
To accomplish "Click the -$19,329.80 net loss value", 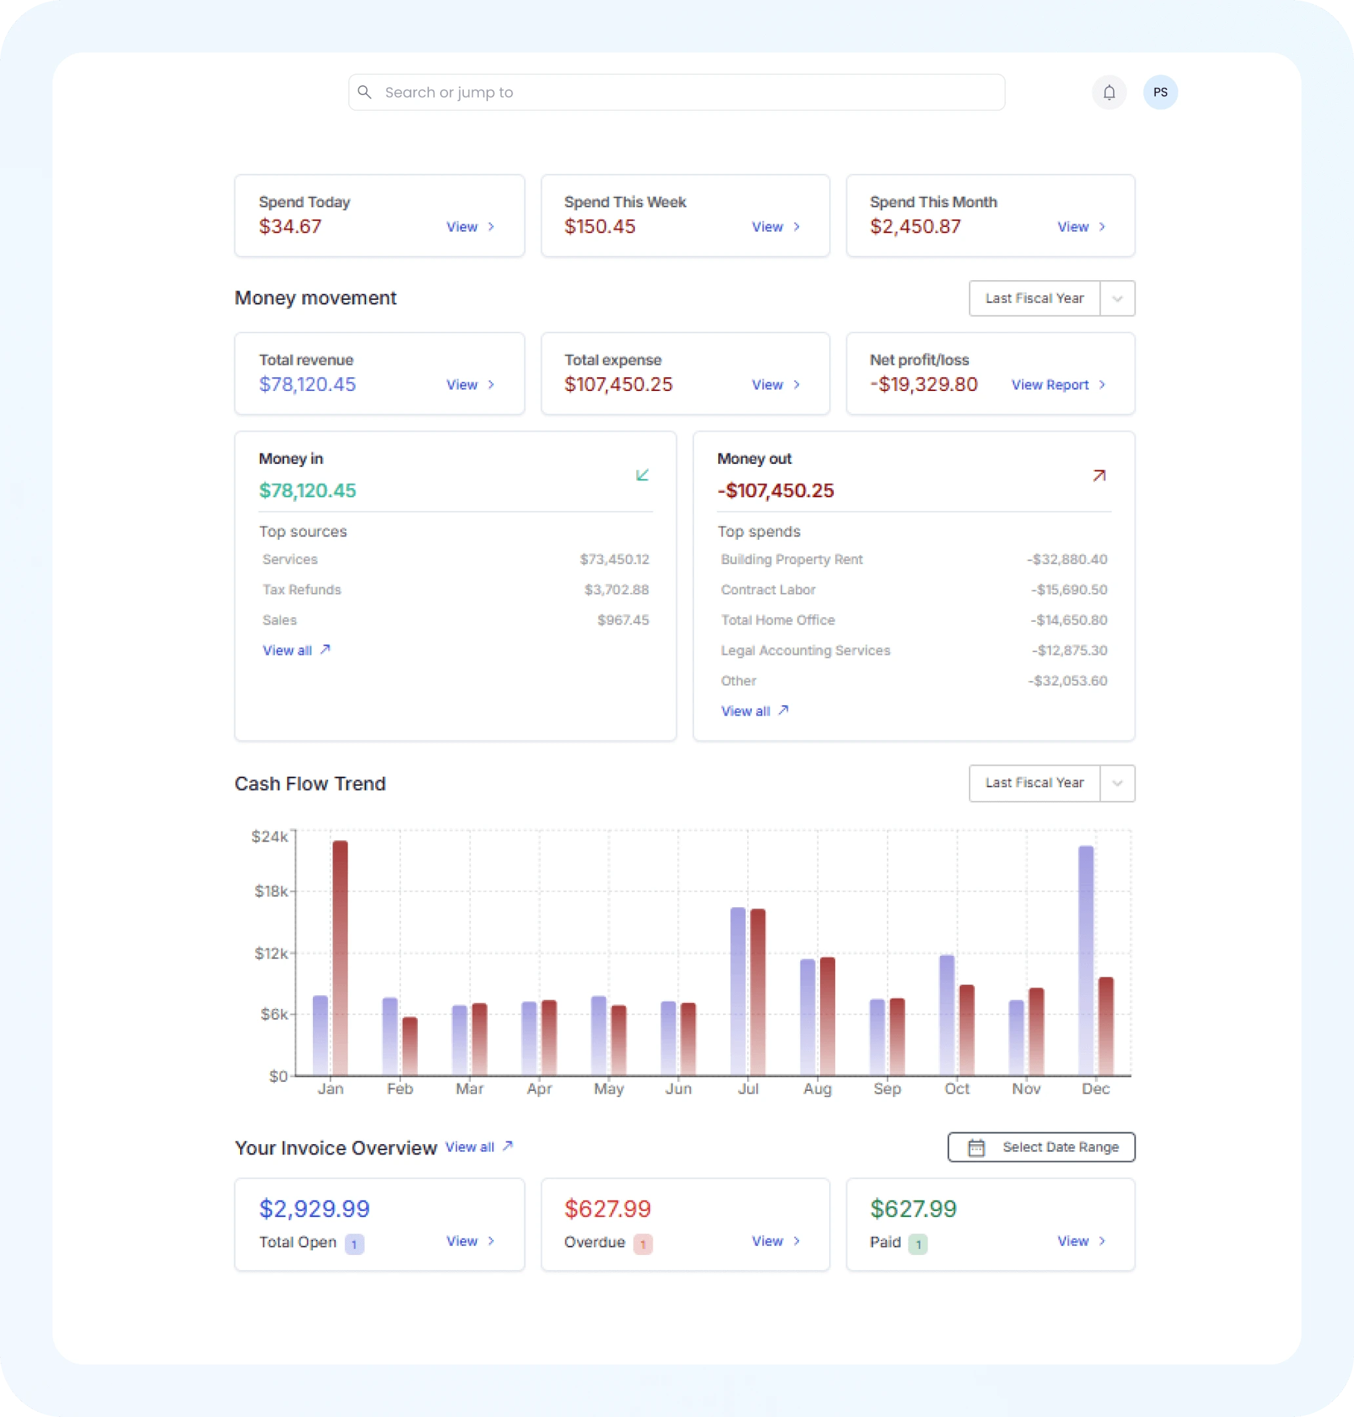I will 924,384.
